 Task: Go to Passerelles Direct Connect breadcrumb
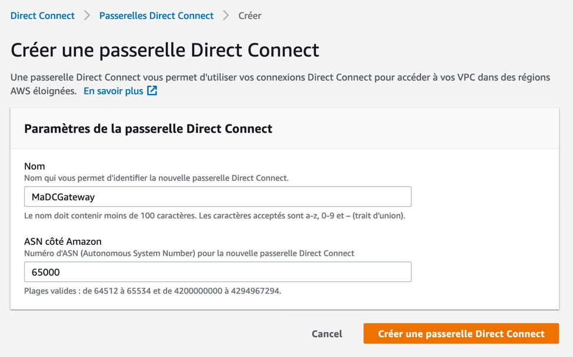tap(156, 16)
